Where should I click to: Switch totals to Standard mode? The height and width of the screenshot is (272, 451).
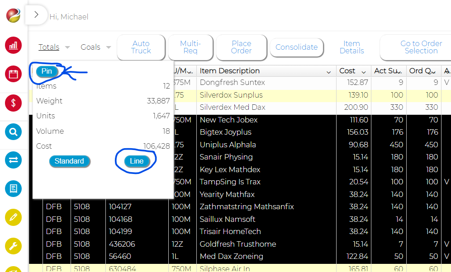[69, 161]
